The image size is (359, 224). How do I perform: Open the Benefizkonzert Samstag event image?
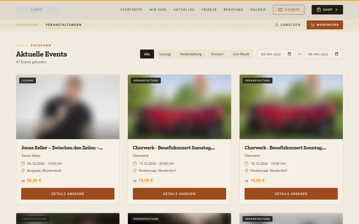(x=179, y=107)
